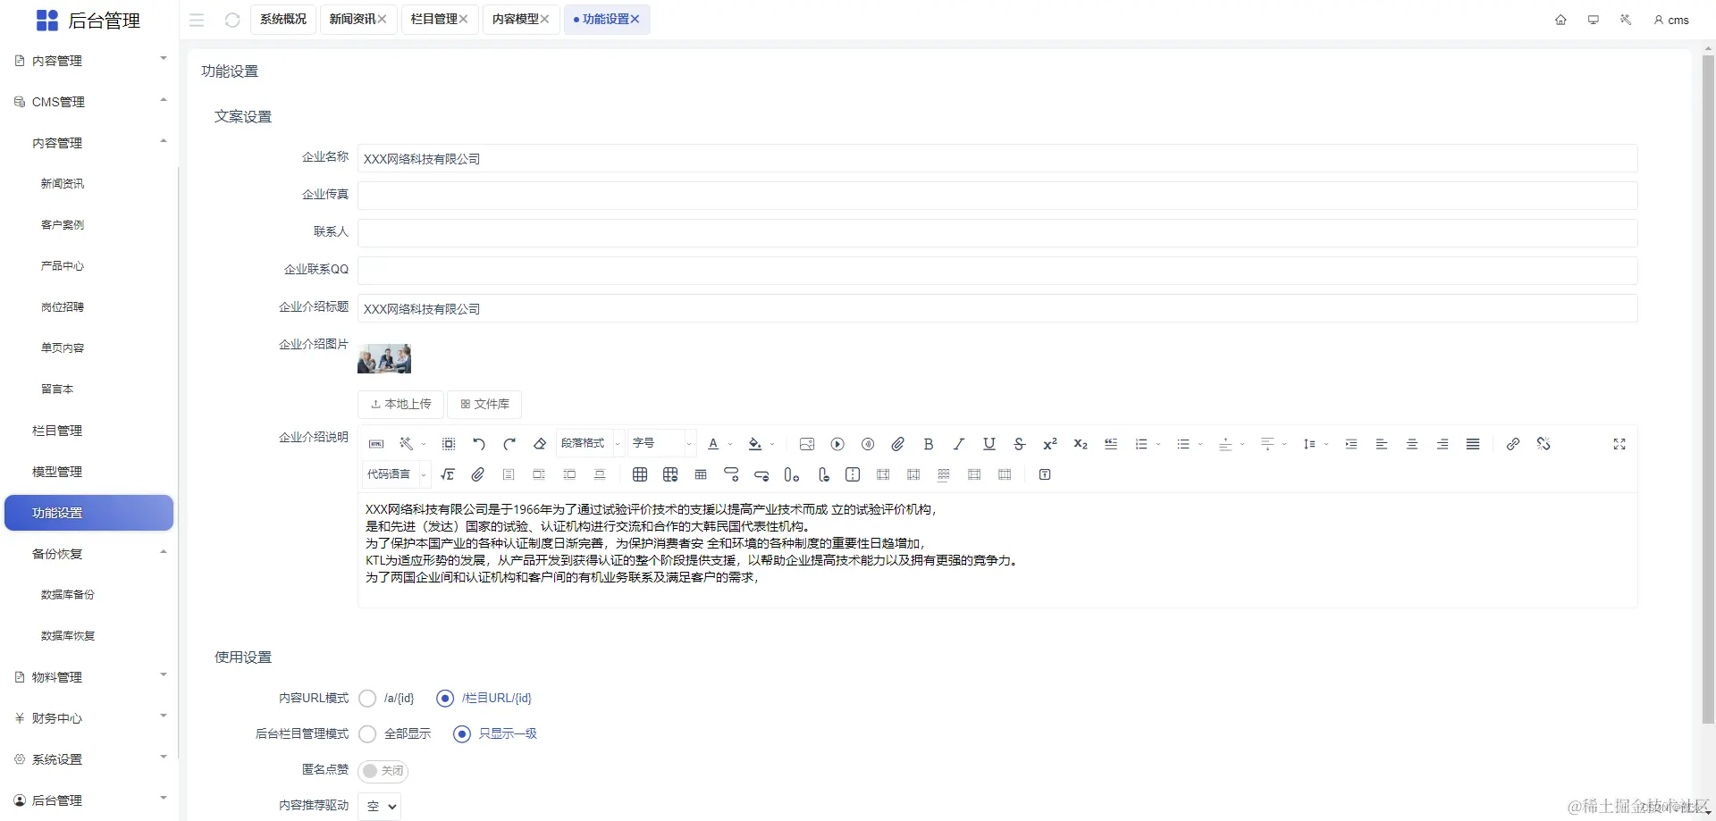The width and height of the screenshot is (1716, 821).
Task: Align text center
Action: (x=1412, y=444)
